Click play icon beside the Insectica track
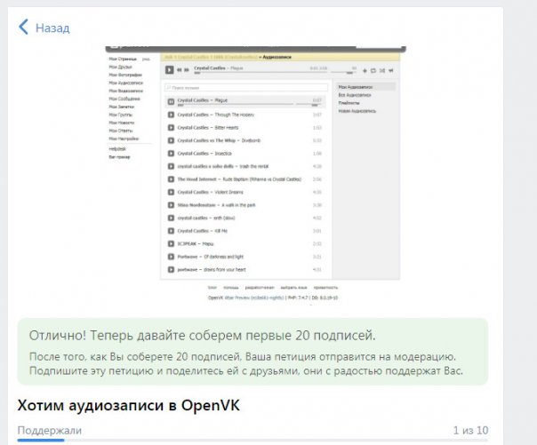This screenshot has width=537, height=445. pos(171,154)
